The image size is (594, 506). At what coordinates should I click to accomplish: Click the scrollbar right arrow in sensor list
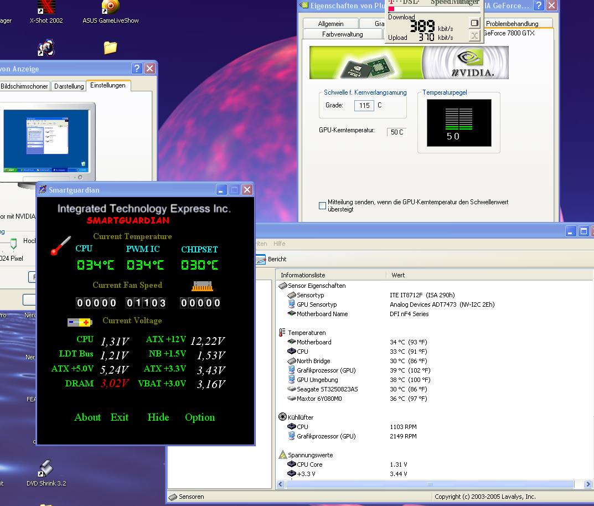[x=588, y=484]
